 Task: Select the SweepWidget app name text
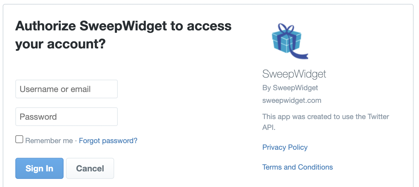tap(294, 74)
